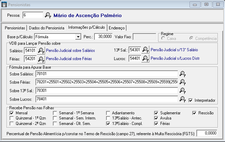Uncheck the Férias folha checkbox
The image size is (225, 142).
coord(156,124)
